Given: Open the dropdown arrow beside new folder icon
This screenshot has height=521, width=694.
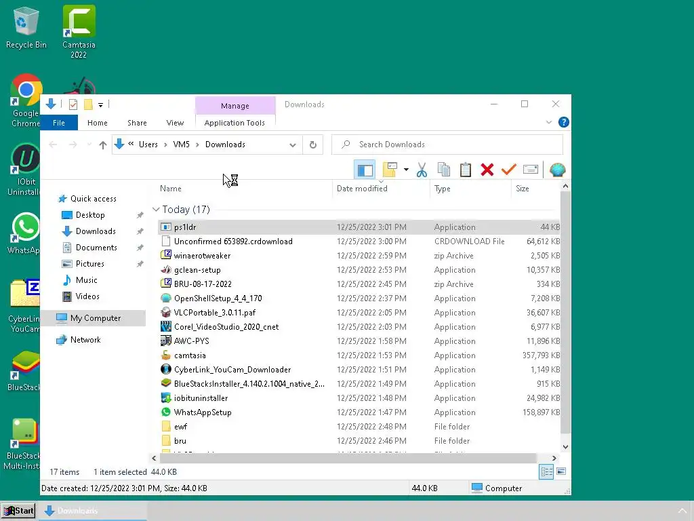Looking at the screenshot, I should 406,170.
